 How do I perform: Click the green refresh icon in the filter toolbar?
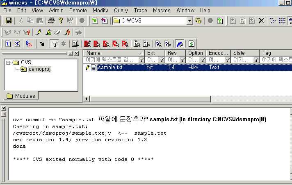[191, 43]
